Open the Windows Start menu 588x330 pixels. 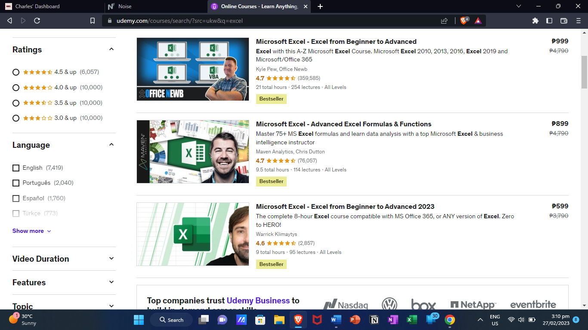139,320
